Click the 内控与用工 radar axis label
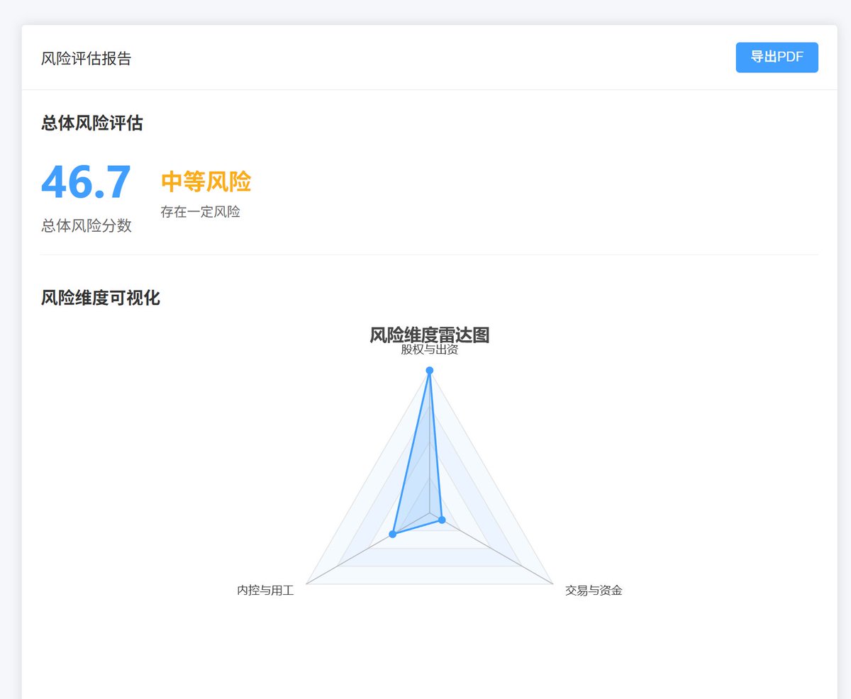Image resolution: width=851 pixels, height=699 pixels. tap(265, 590)
